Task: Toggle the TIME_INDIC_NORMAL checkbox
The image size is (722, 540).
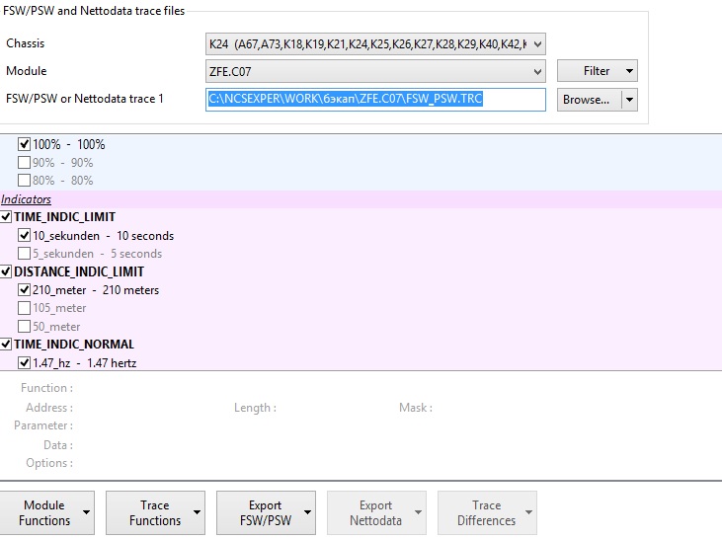Action: [x=7, y=345]
